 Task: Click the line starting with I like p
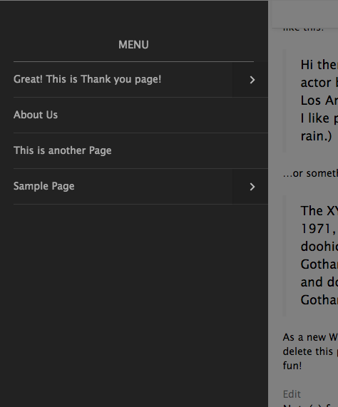tap(319, 118)
